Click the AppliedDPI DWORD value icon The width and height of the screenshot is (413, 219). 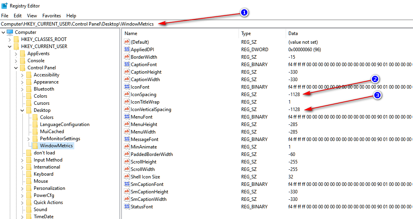pos(127,49)
